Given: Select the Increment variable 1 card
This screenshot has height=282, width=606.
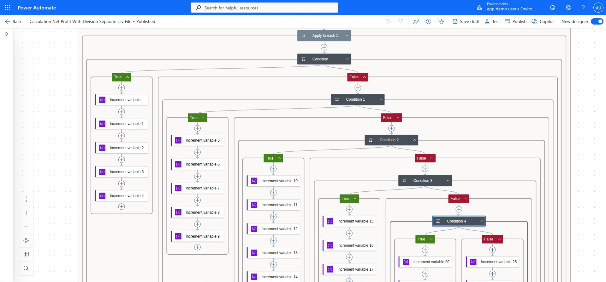Looking at the screenshot, I should pos(122,124).
